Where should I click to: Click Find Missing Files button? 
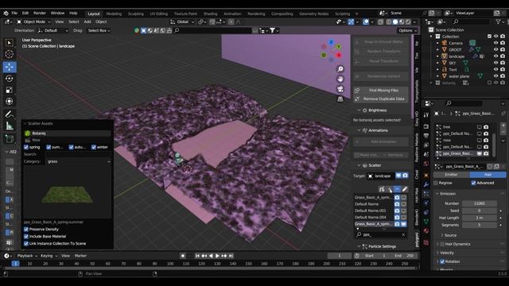(381, 91)
